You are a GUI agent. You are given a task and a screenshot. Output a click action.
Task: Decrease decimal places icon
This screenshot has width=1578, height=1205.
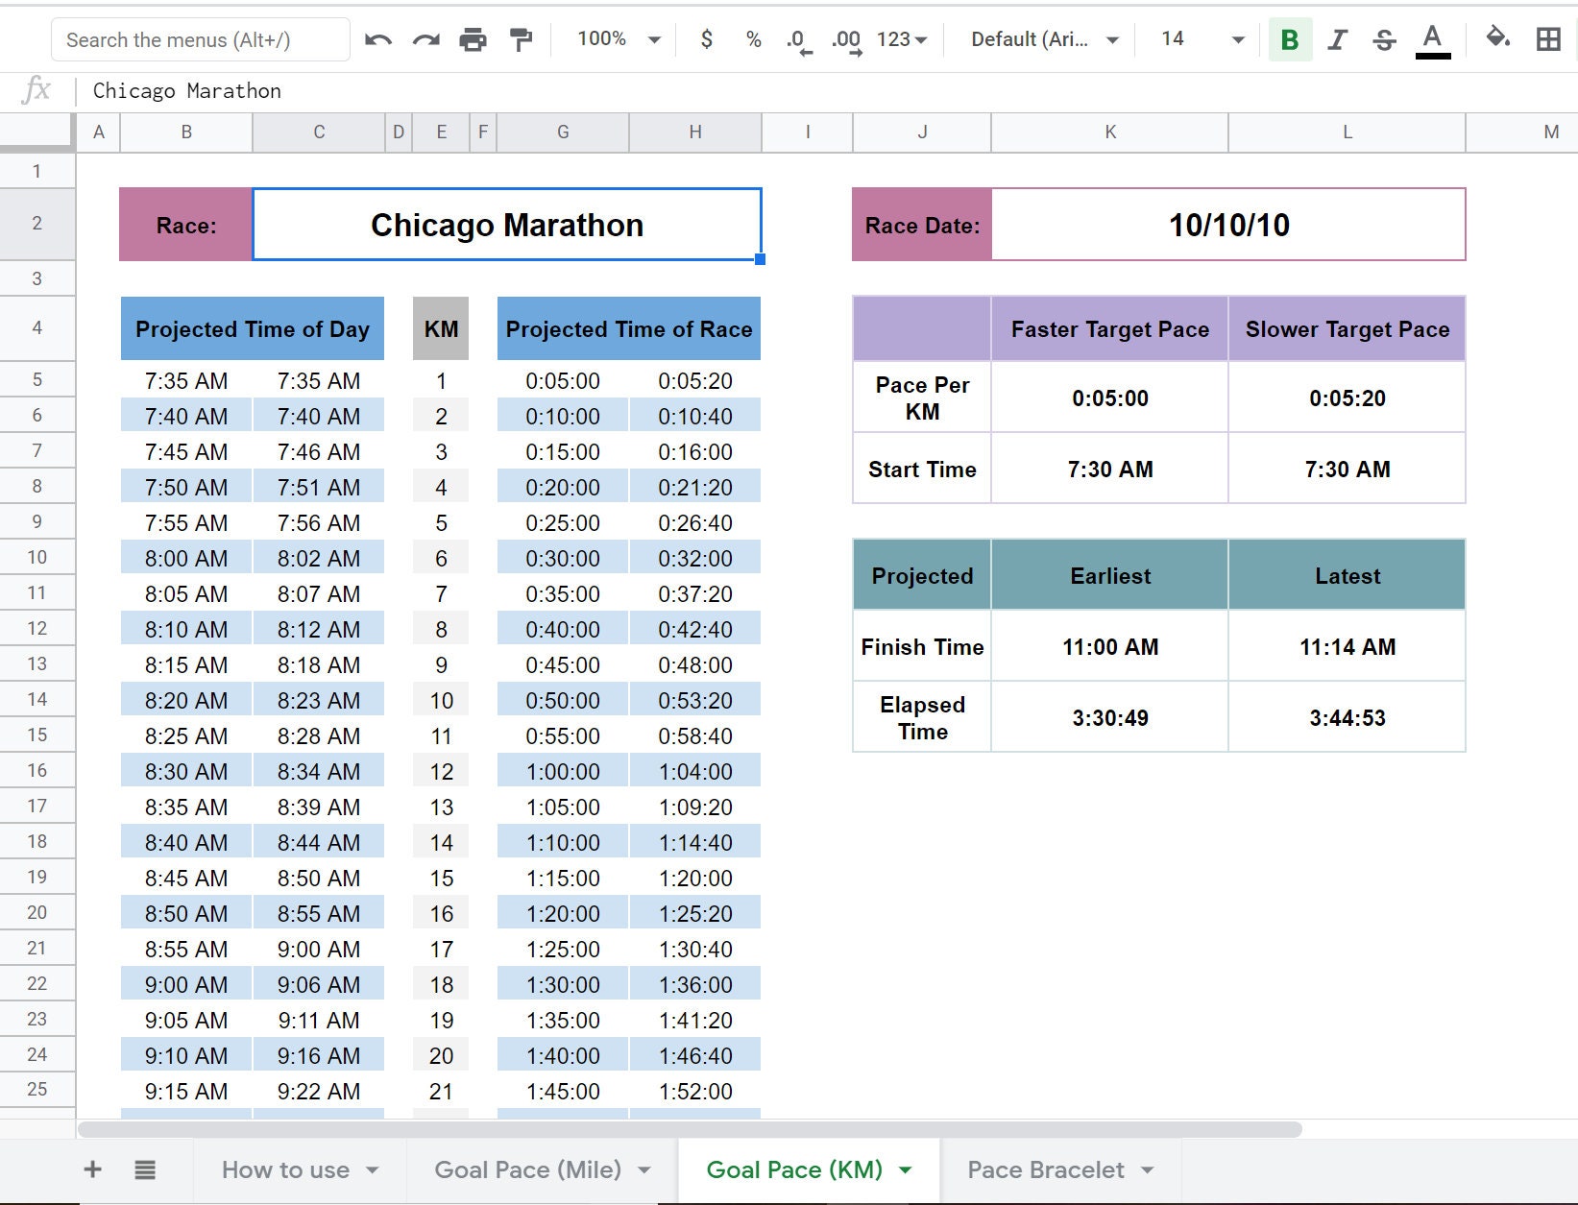click(x=798, y=40)
